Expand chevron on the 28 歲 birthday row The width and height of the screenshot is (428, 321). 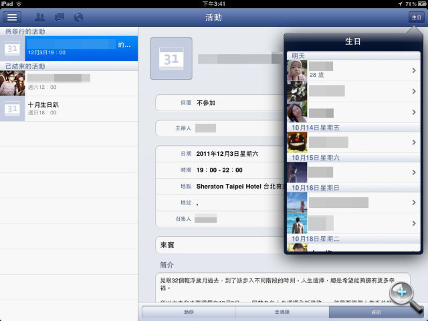tap(414, 70)
